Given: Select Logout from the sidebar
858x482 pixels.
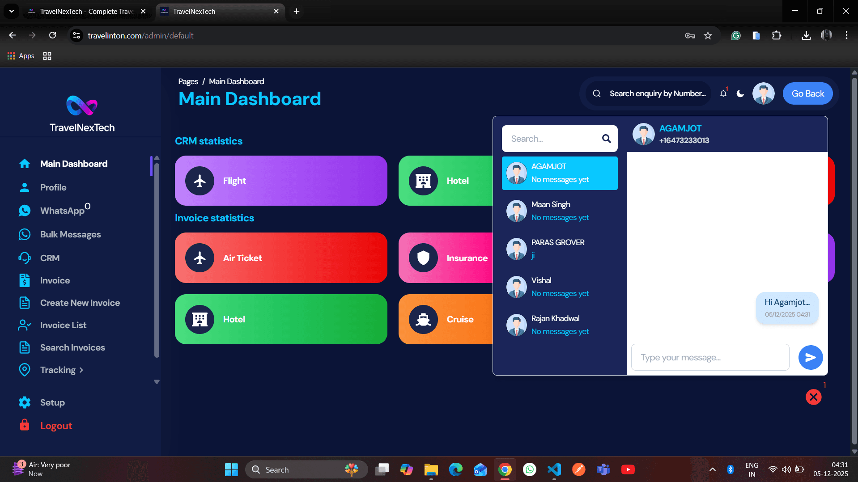Looking at the screenshot, I should (56, 426).
